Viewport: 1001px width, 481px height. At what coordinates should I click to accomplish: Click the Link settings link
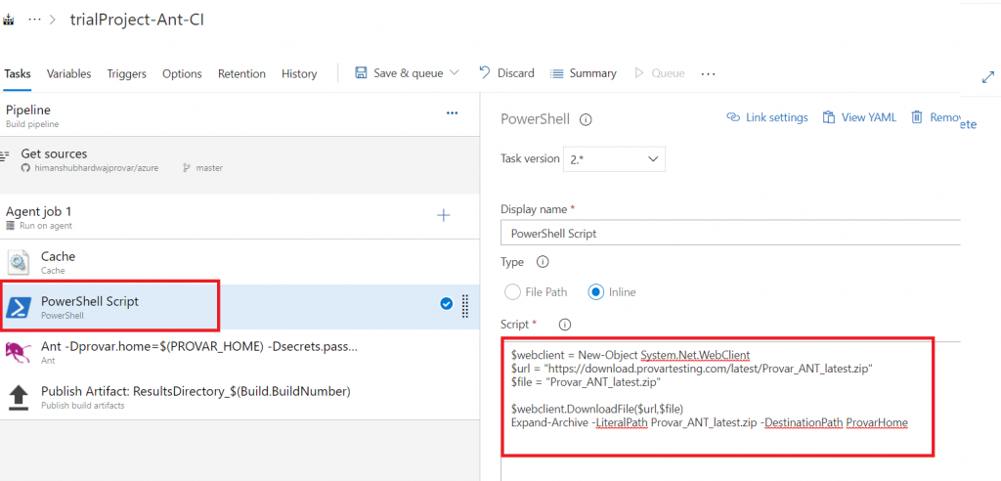(767, 117)
